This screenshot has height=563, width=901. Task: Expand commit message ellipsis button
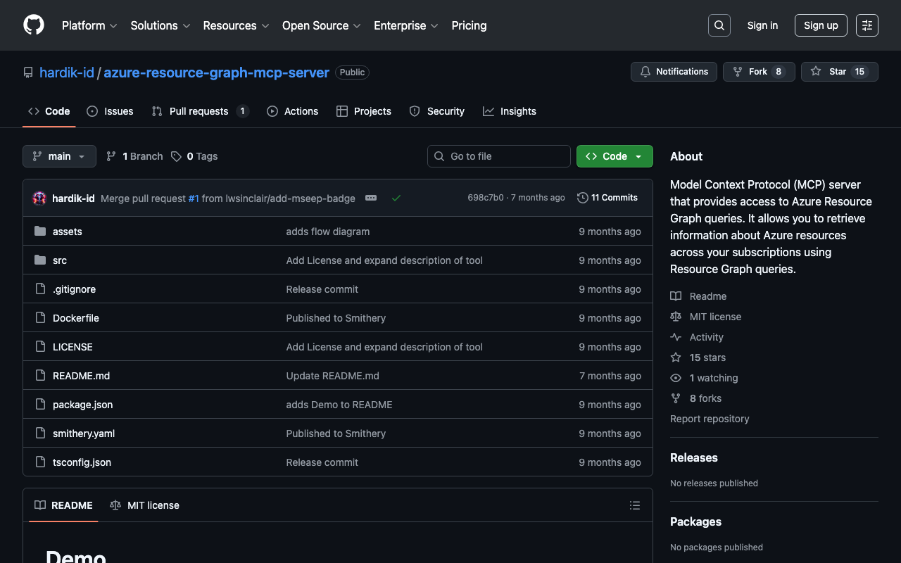tap(371, 198)
